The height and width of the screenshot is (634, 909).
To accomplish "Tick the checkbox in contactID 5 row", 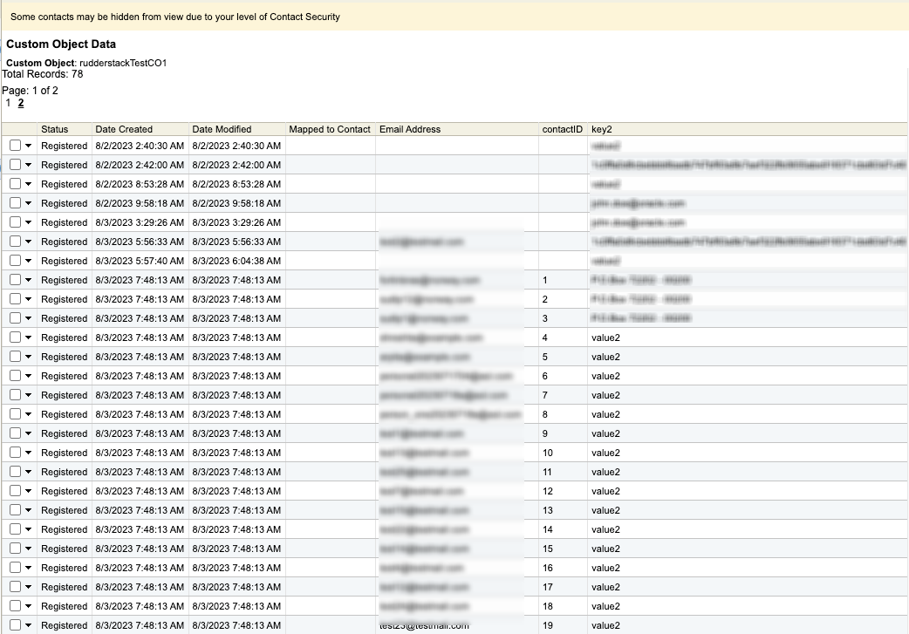I will (x=15, y=357).
